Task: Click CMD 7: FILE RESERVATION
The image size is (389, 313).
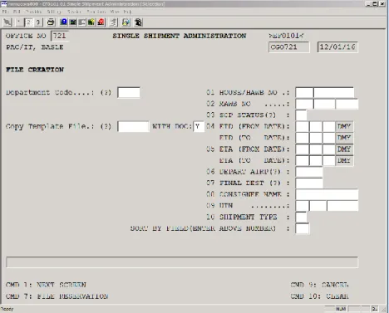Action: click(57, 296)
